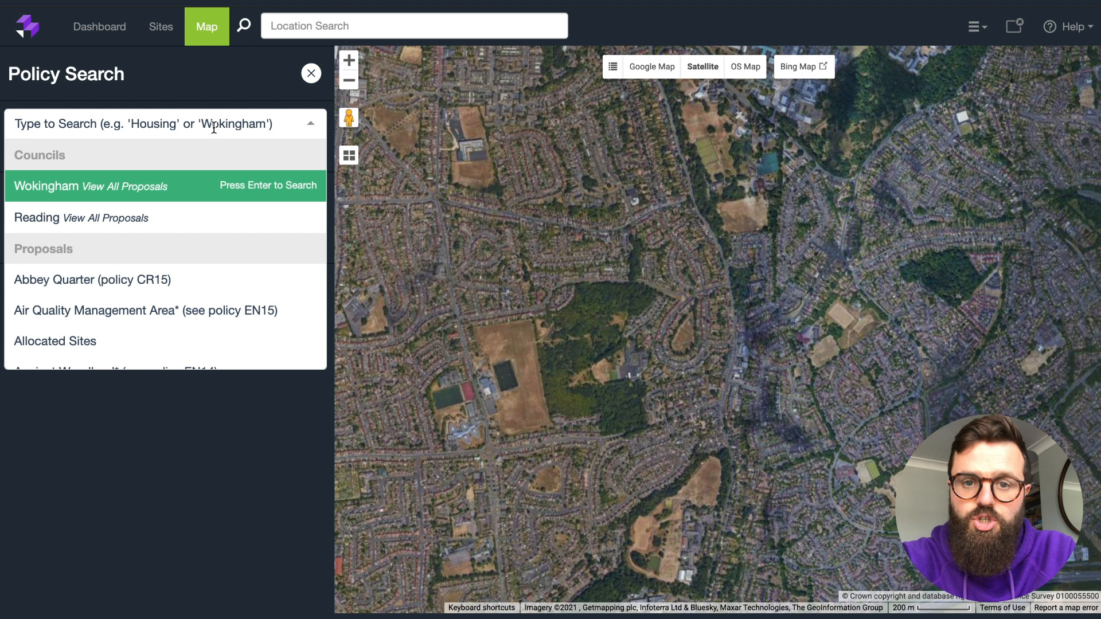Image resolution: width=1101 pixels, height=619 pixels.
Task: Zoom in on the map
Action: (349, 60)
